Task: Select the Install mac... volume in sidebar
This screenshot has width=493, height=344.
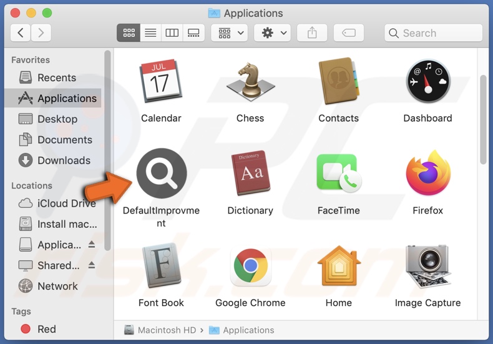Action: click(x=53, y=224)
